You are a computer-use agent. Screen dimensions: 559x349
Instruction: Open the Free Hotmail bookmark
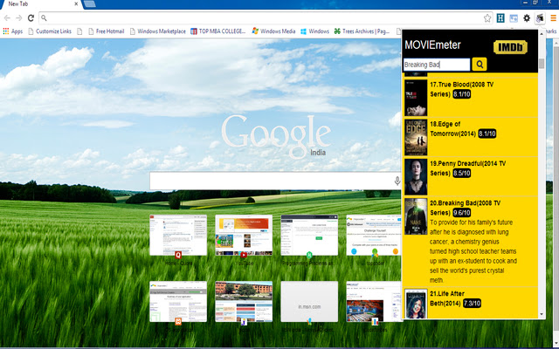point(107,31)
